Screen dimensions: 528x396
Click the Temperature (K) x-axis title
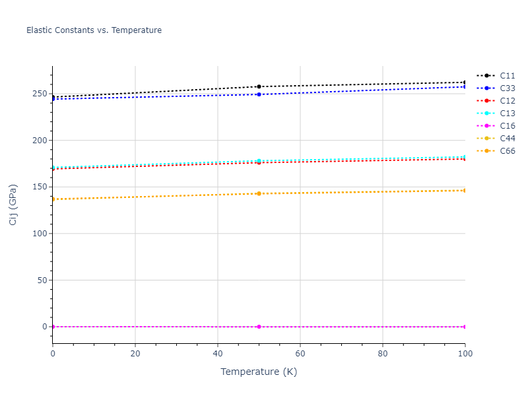coord(259,372)
